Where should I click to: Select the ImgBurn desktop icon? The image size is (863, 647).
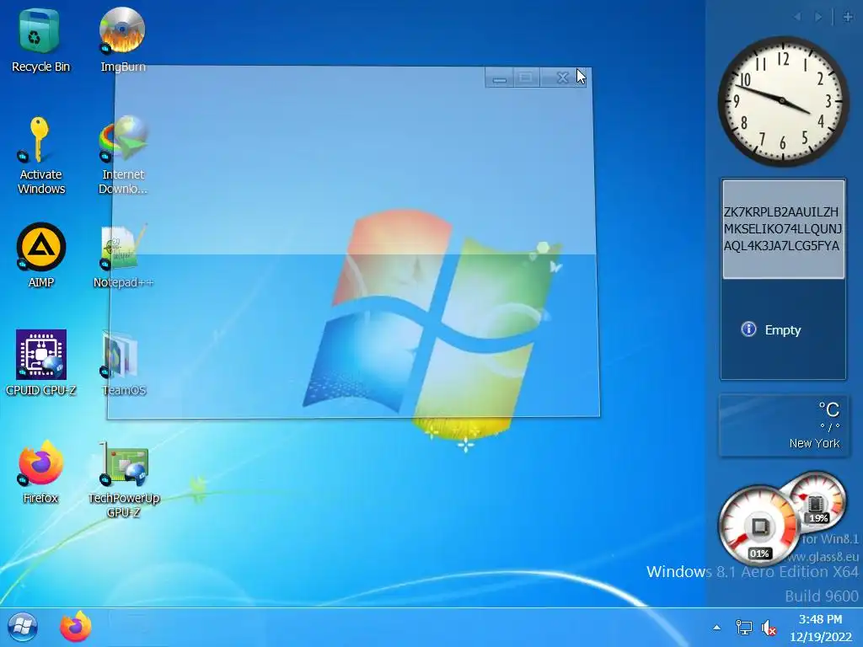coord(122,40)
